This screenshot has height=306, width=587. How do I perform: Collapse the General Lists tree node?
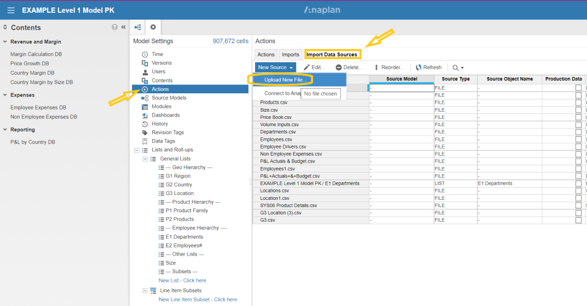pyautogui.click(x=145, y=159)
